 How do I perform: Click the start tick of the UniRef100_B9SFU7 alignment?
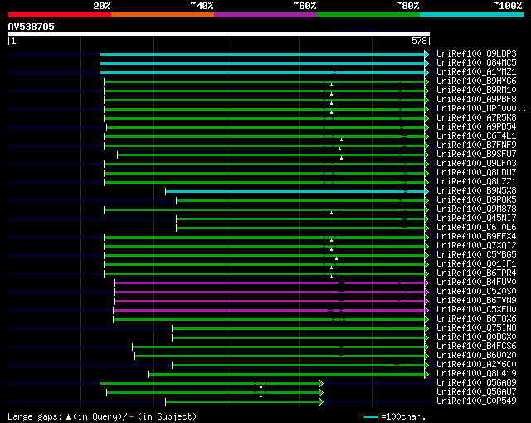click(118, 155)
